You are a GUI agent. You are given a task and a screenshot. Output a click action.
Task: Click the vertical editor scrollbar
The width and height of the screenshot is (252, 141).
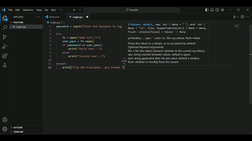pyautogui.click(x=250, y=64)
